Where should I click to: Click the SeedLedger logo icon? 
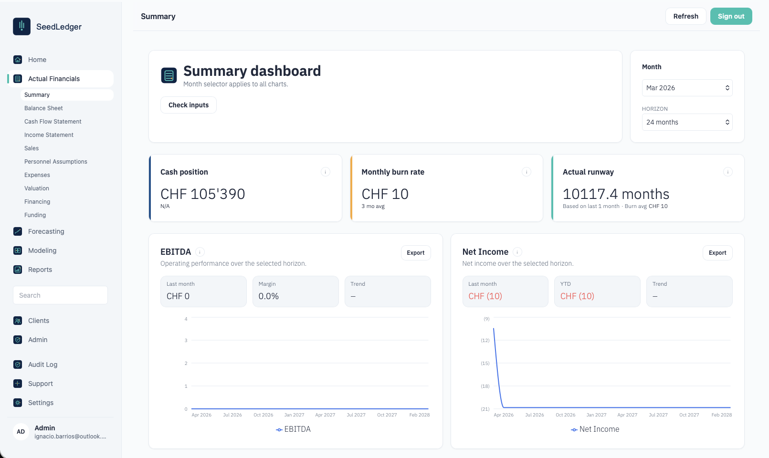coord(21,27)
